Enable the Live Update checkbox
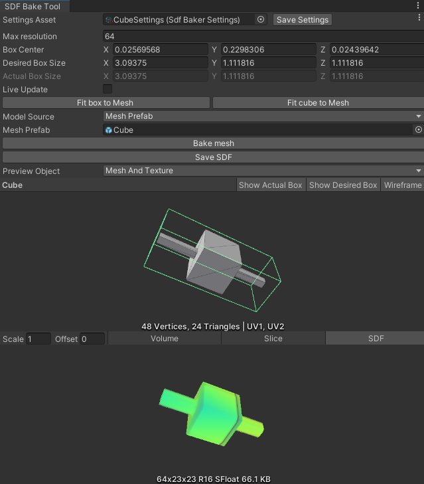 click(107, 89)
